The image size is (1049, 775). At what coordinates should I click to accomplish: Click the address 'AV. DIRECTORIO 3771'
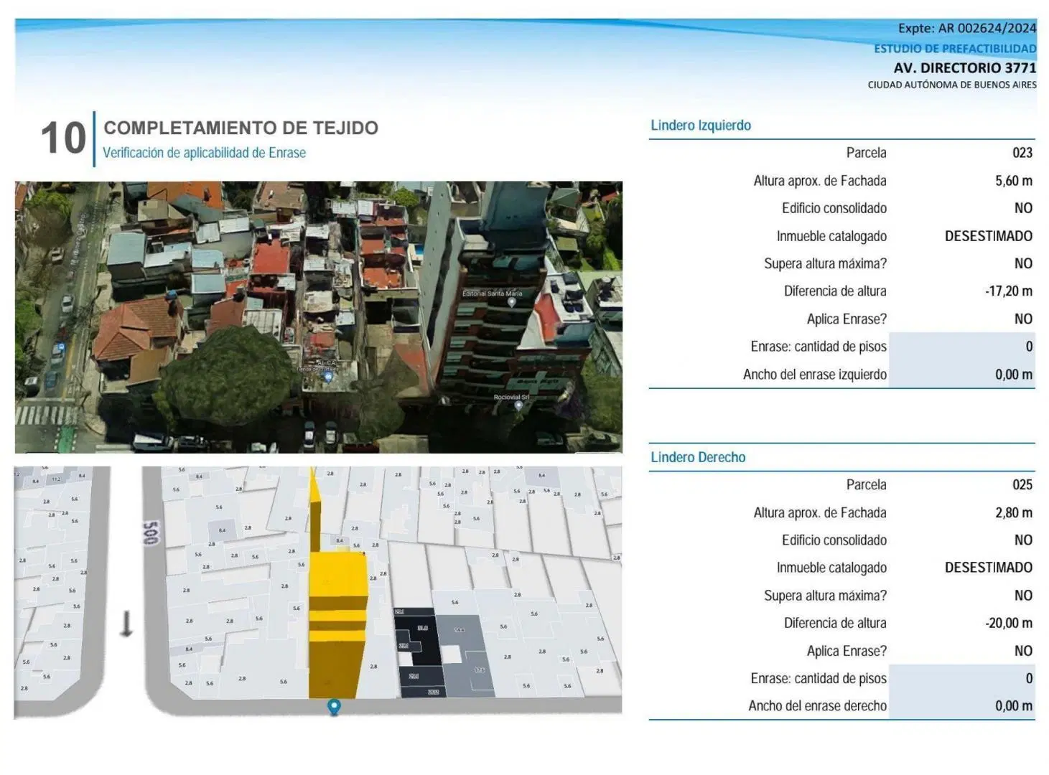[x=965, y=68]
